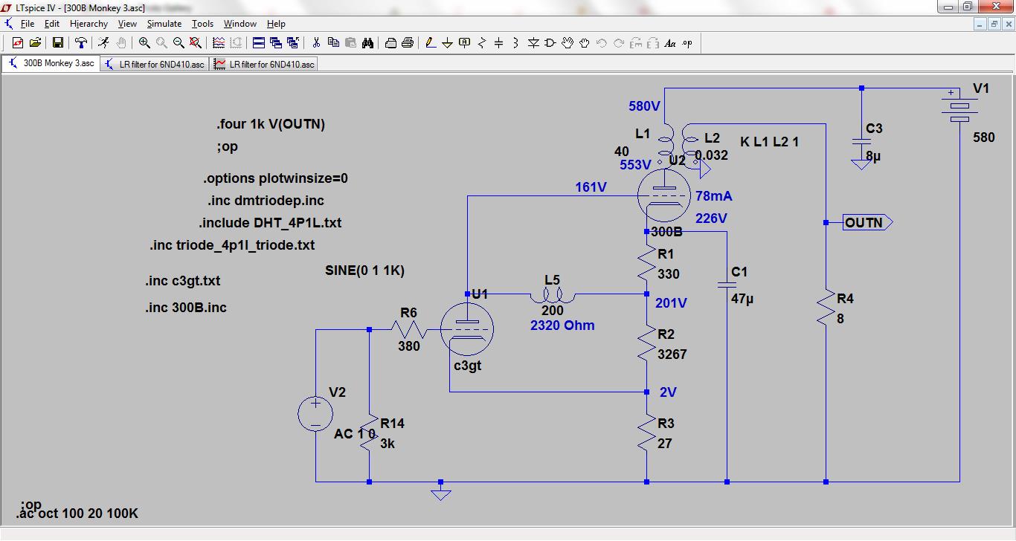
Task: Open the Help menu
Action: click(x=276, y=24)
